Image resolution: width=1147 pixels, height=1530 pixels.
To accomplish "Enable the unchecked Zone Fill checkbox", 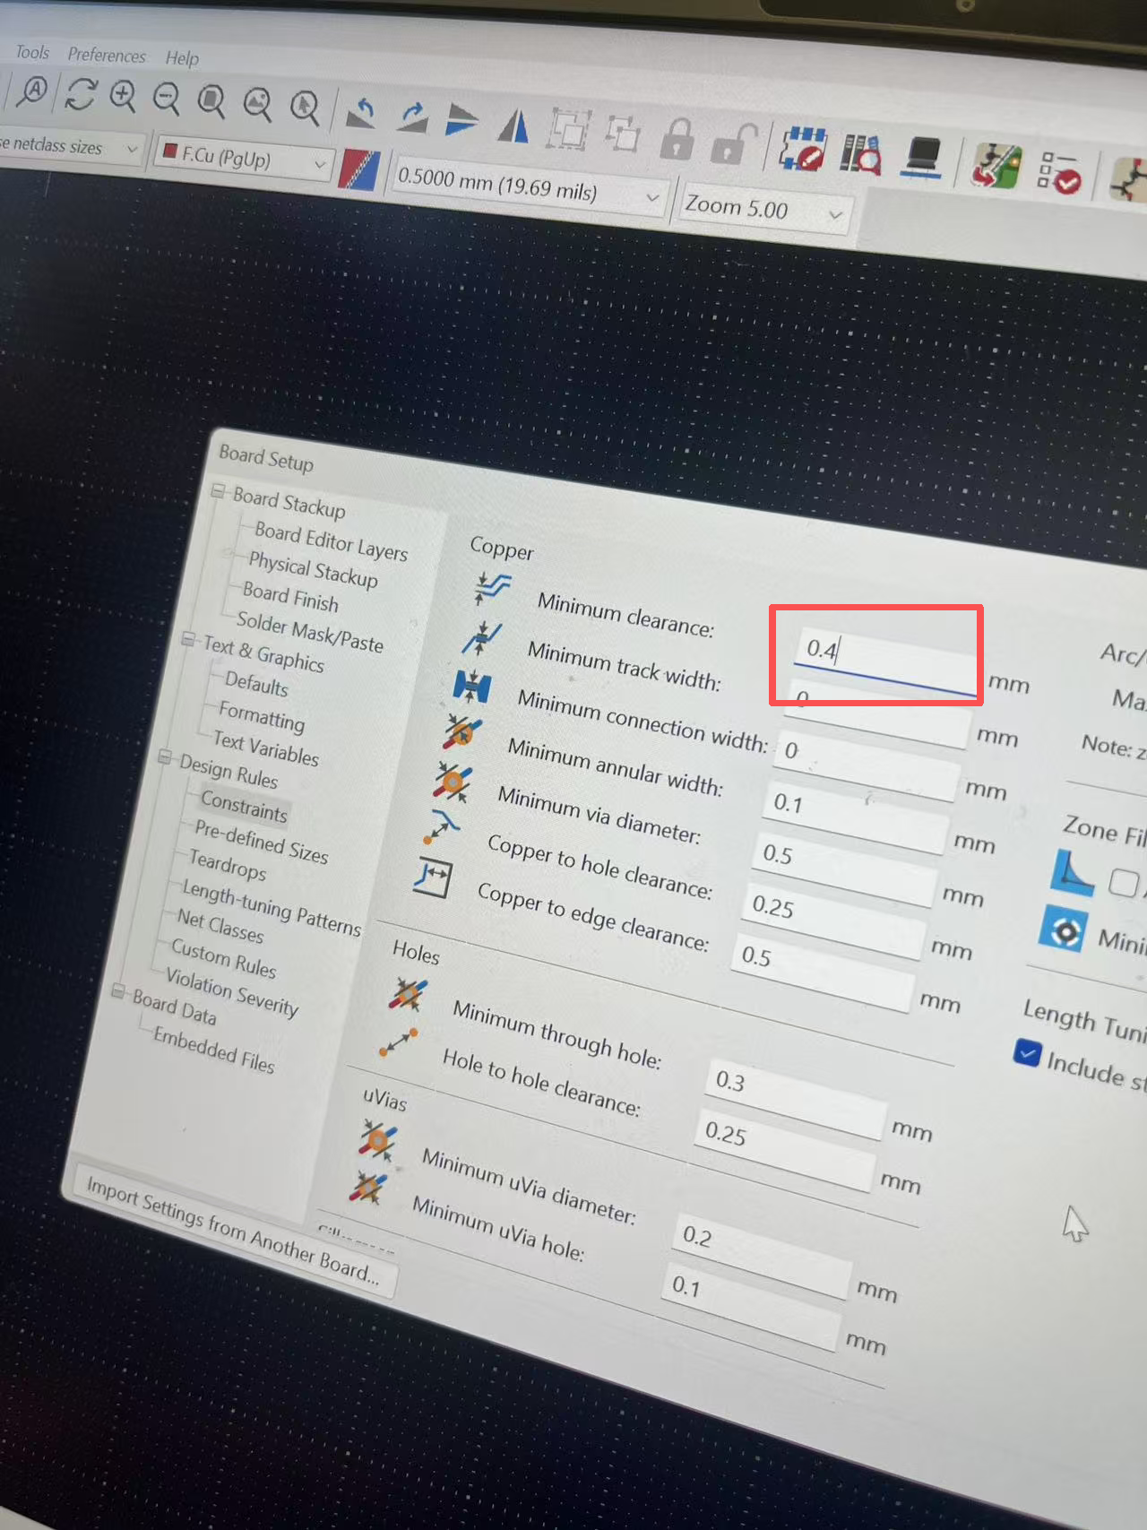I will point(1123,882).
